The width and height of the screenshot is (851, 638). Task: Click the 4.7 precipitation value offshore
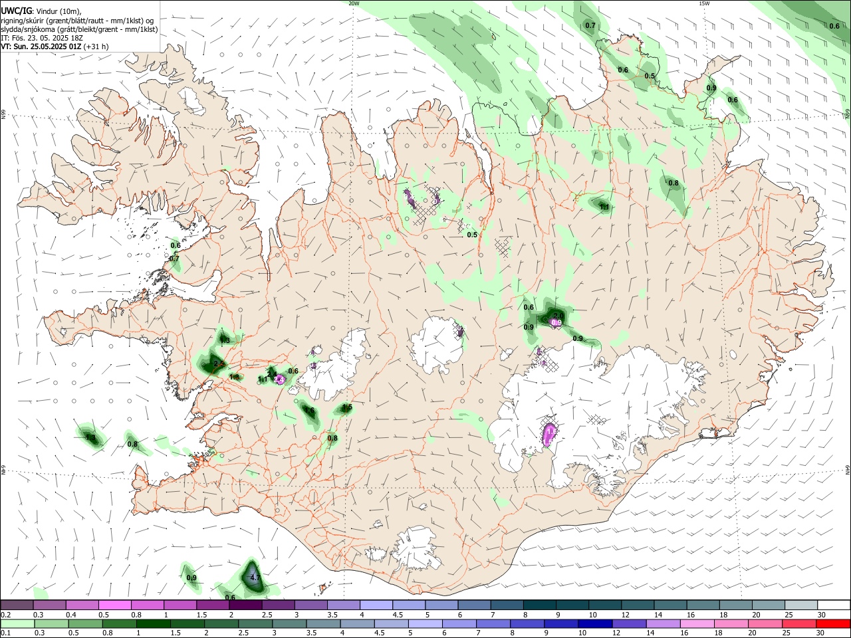coord(254,578)
